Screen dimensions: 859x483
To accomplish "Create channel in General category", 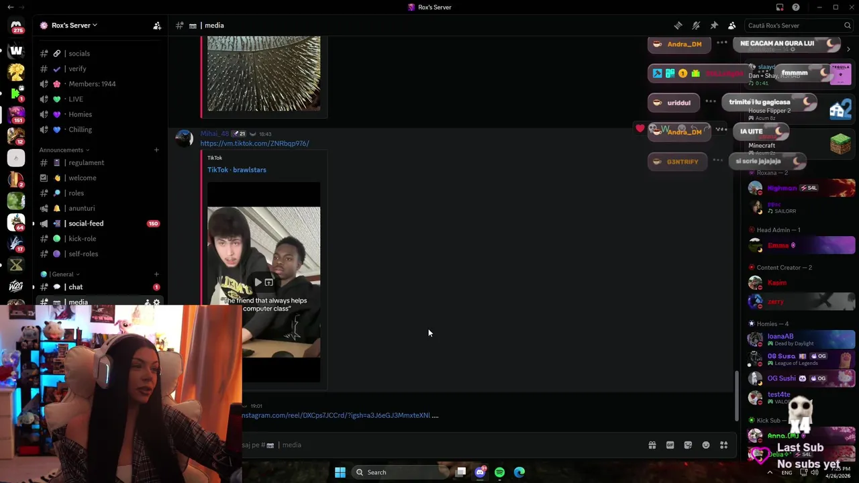I will 156,274.
